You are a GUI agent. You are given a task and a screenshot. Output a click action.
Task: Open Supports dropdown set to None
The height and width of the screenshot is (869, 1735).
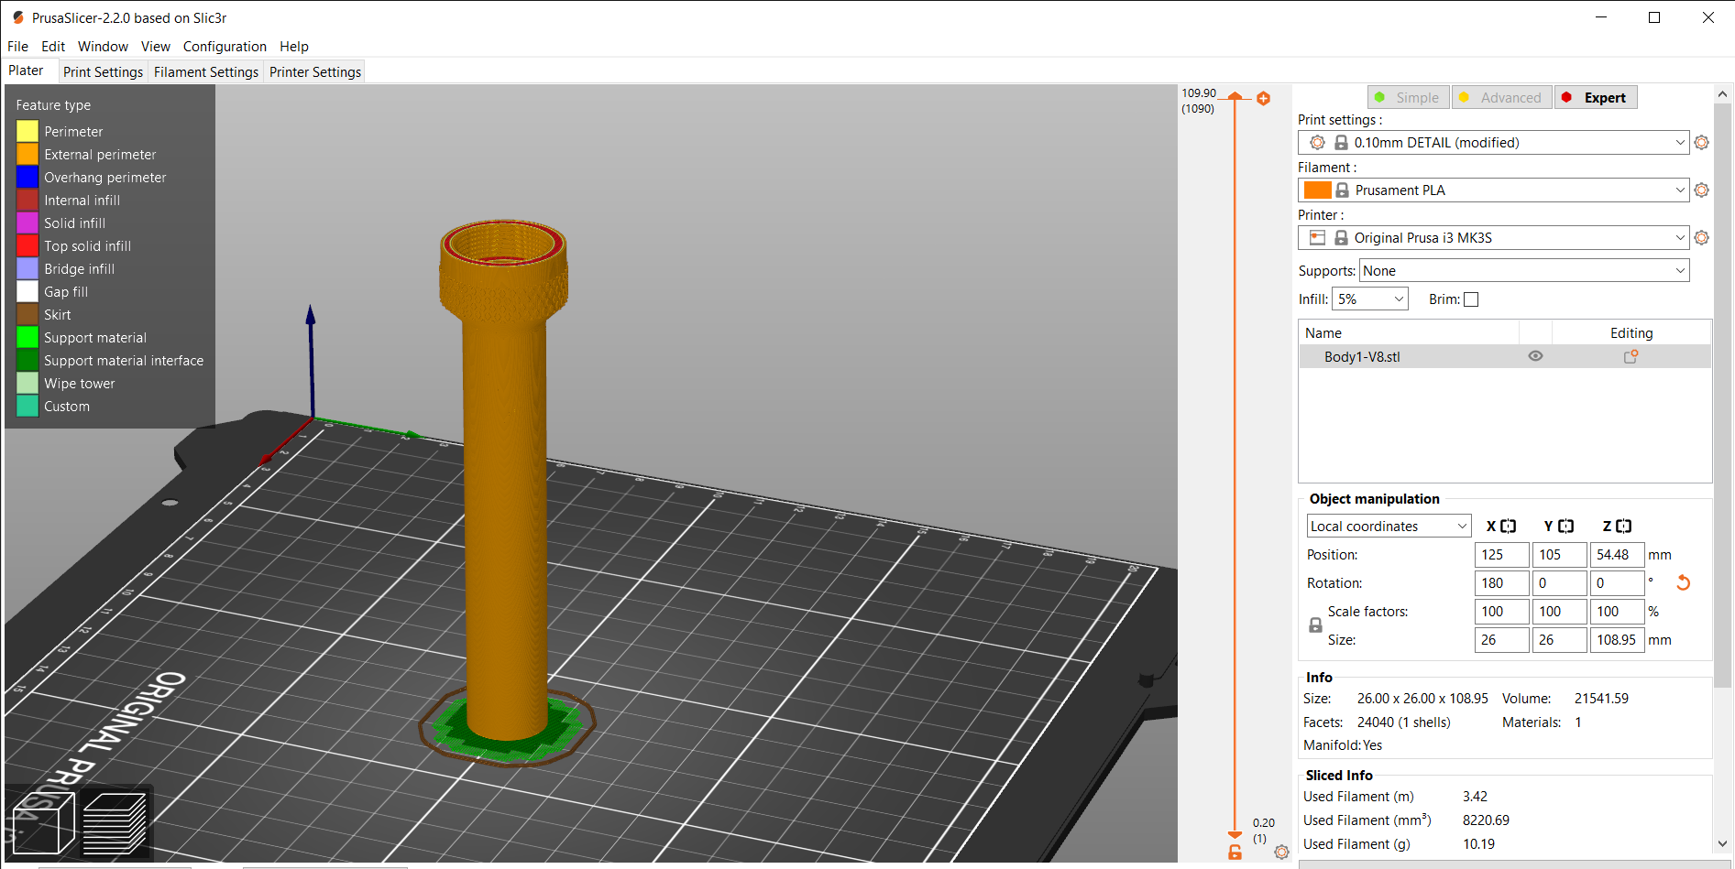tap(1524, 271)
